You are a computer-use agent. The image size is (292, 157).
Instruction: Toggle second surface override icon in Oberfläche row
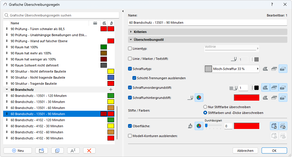(283, 126)
